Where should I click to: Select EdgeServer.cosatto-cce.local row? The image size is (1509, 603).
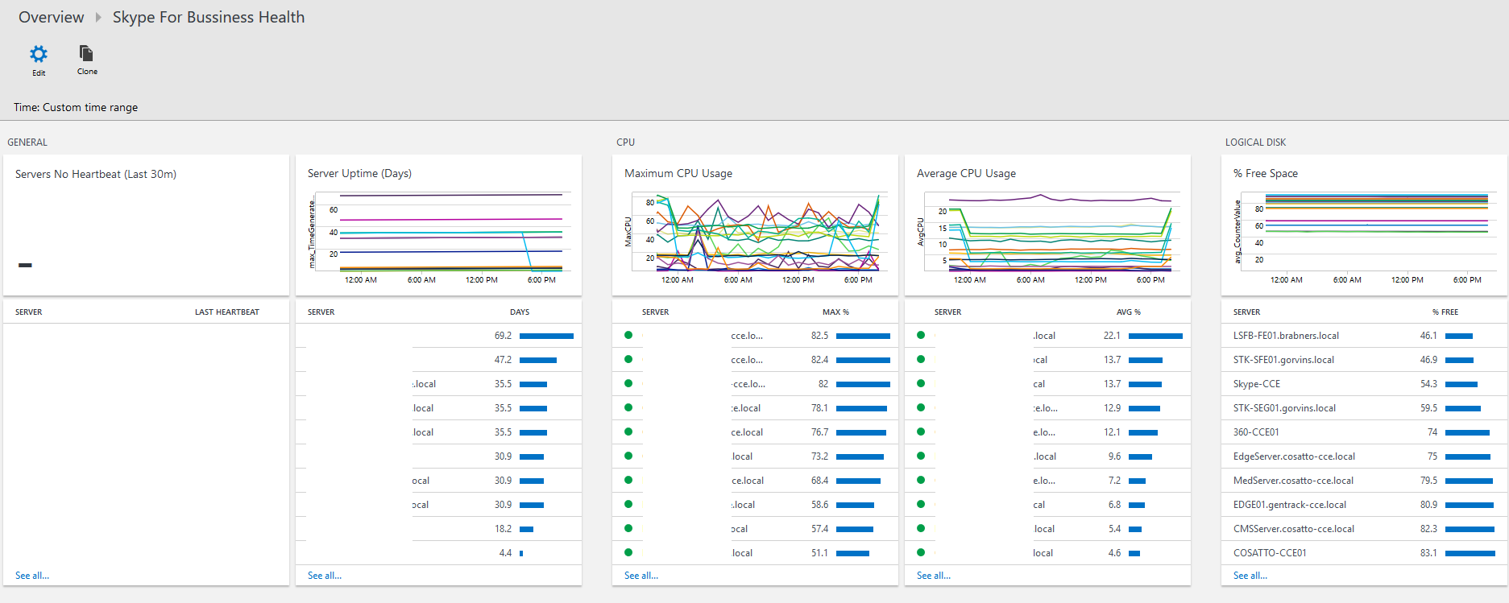coord(1364,456)
